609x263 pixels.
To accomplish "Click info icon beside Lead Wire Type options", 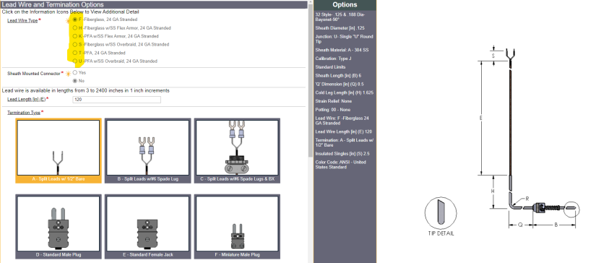I will [69, 20].
